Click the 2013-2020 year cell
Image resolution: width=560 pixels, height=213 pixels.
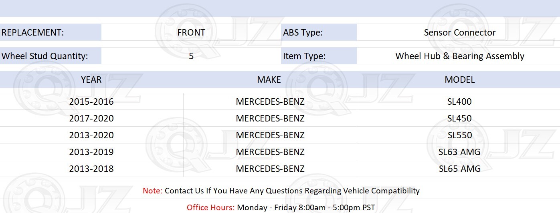(x=91, y=135)
